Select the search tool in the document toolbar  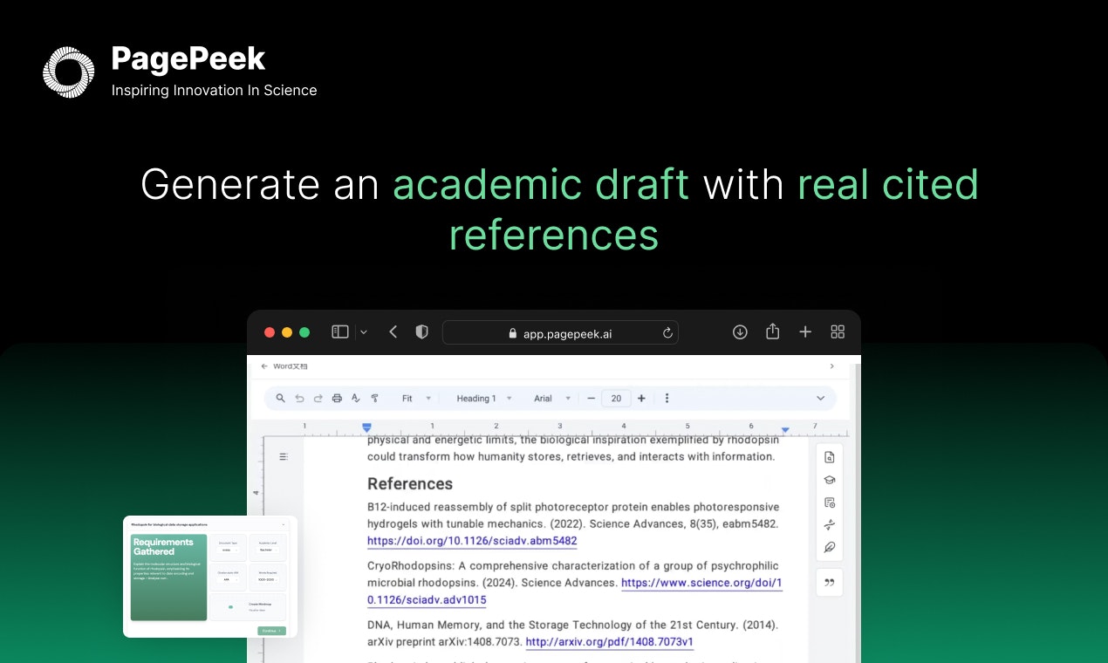click(280, 397)
